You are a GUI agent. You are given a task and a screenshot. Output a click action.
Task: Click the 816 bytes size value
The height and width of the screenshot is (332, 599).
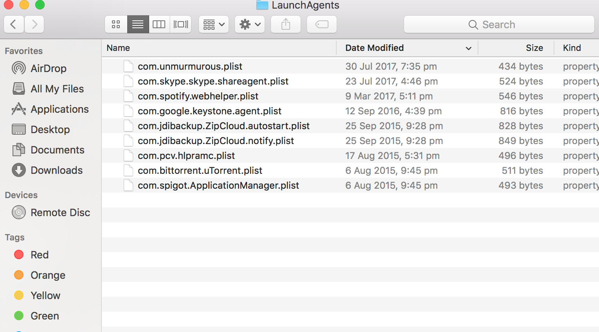pyautogui.click(x=521, y=111)
